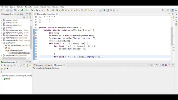Open the Coverage dropdown arrow
The width and height of the screenshot is (178, 100).
click(x=39, y=10)
